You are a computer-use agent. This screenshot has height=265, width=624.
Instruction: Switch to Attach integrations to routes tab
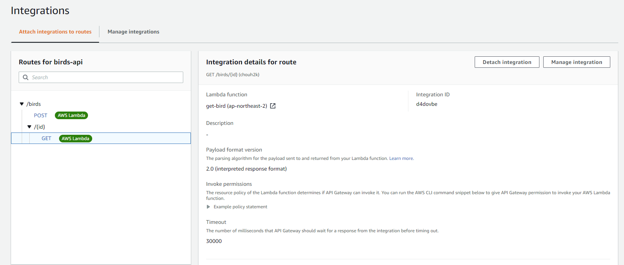coord(55,32)
